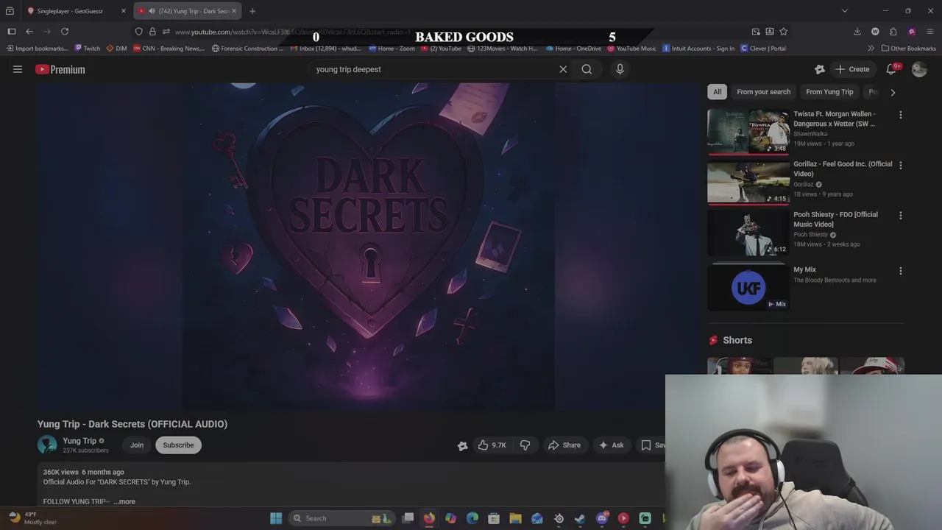
Task: Play the Pooh Shiesty FDO video title
Action: 835,219
